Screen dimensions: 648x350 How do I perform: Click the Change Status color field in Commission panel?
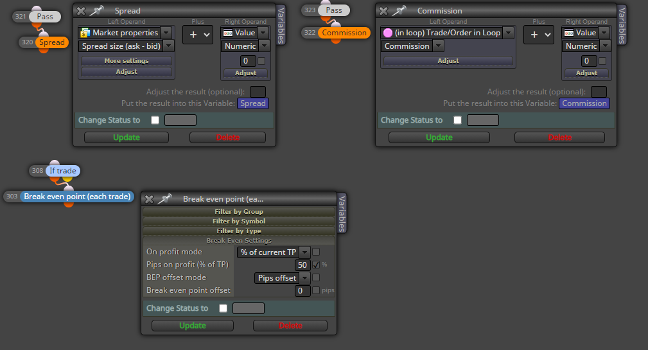click(483, 120)
